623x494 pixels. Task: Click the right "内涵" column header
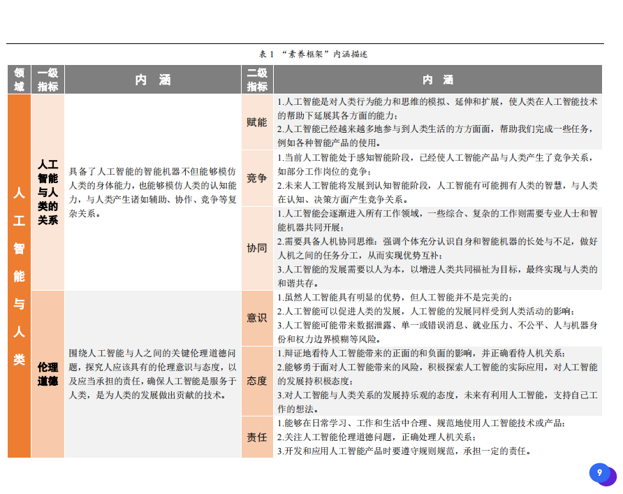coord(437,80)
